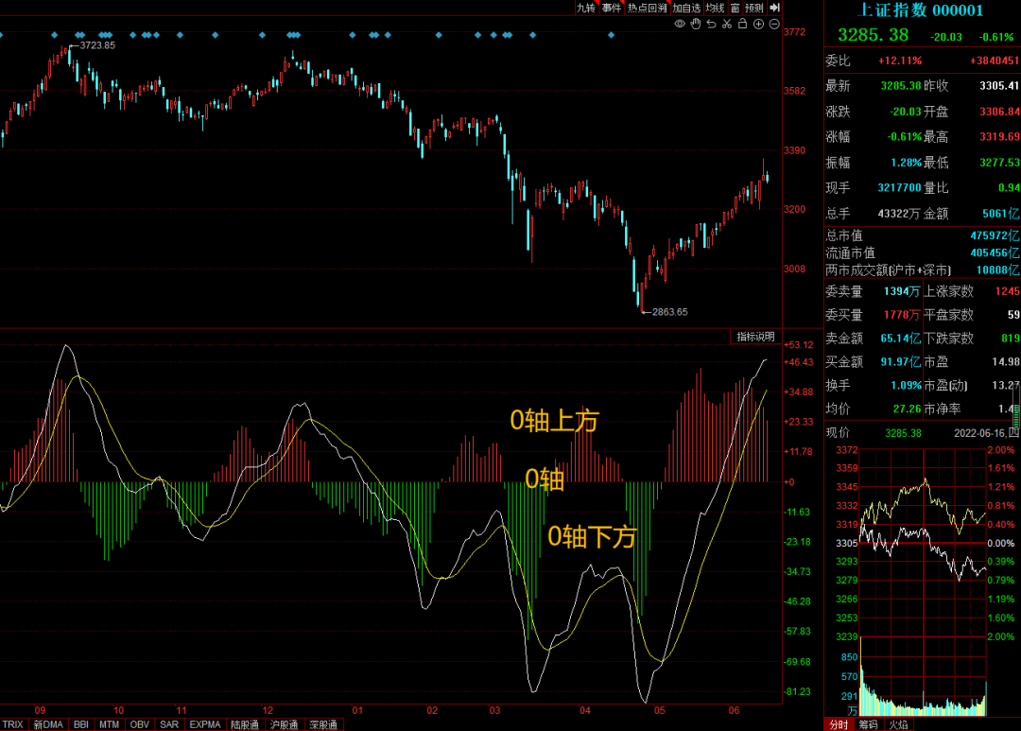Screen dimensions: 1021x731
Task: Select the EXPMA indicator tab
Action: coord(205,724)
